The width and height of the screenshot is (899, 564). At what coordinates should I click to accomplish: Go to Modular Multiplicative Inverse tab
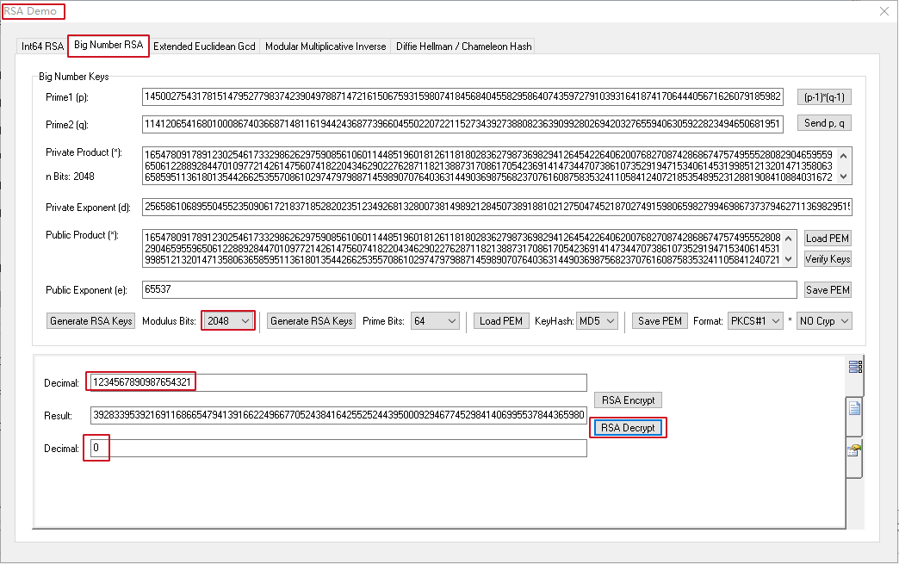click(325, 46)
